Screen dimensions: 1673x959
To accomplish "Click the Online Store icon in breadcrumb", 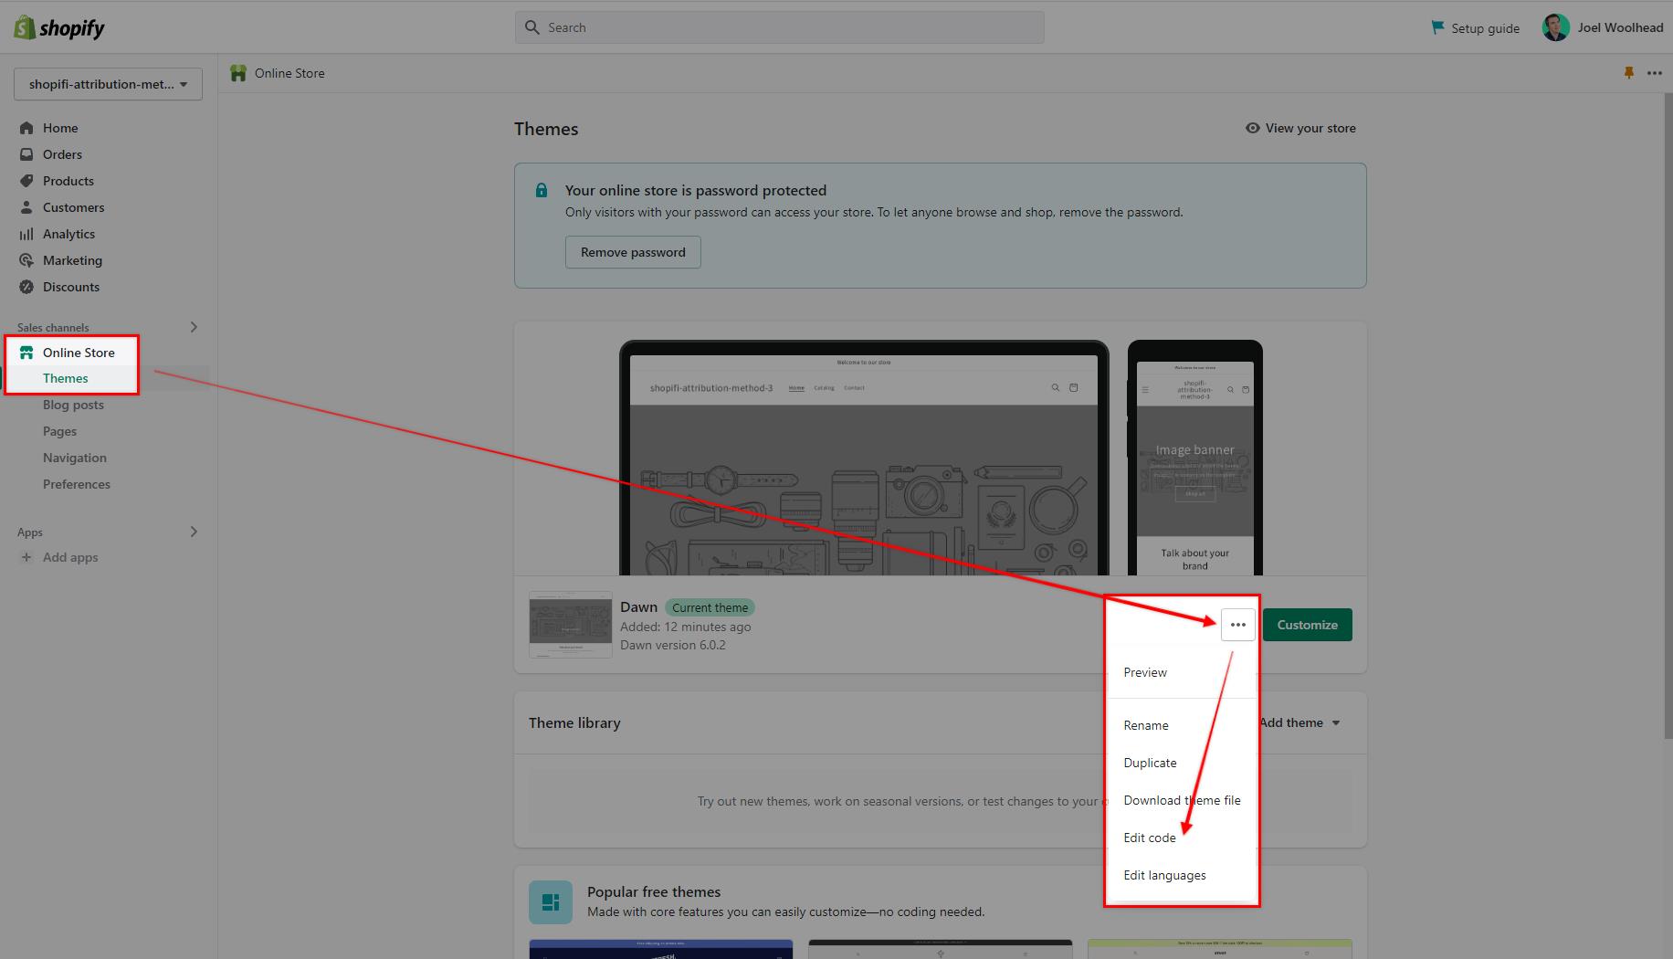I will click(238, 73).
